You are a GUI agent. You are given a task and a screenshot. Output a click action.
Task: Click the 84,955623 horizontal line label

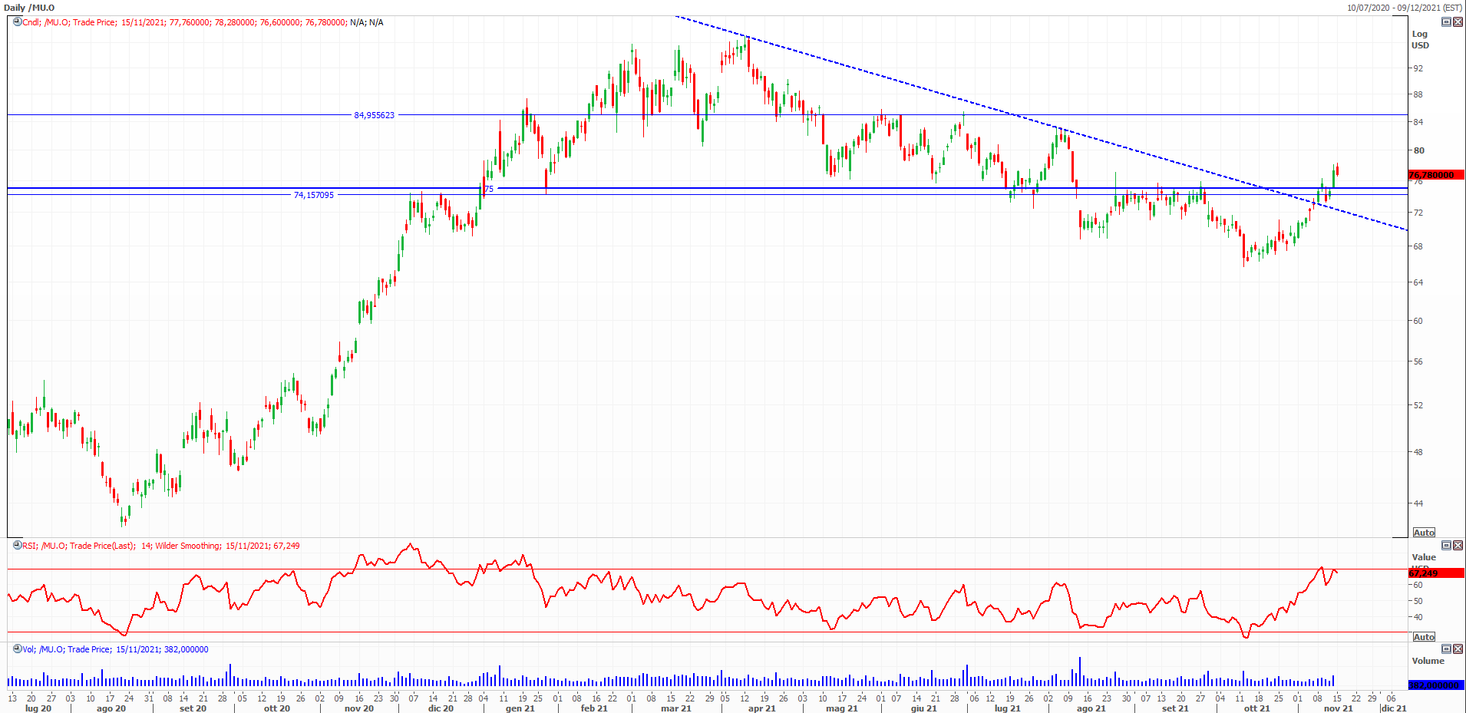coord(374,115)
